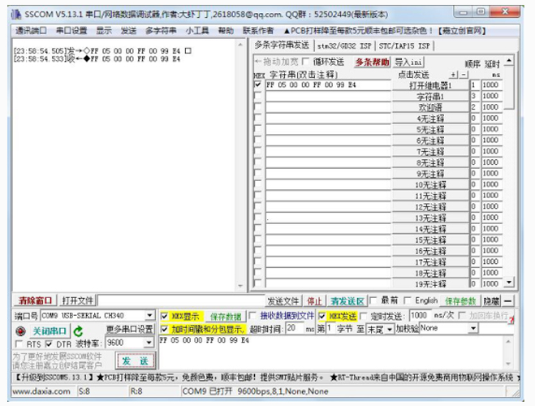
Task: Toggle 加时间戳和分包显示 checkbox
Action: (x=165, y=329)
